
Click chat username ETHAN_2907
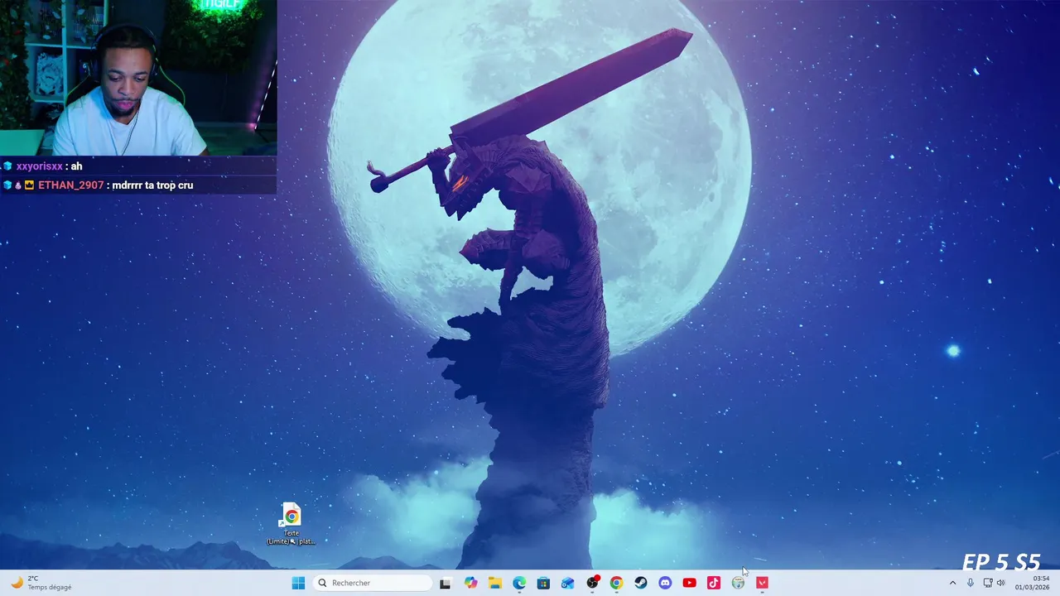tap(71, 185)
